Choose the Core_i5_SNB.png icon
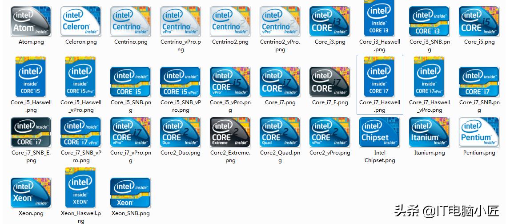 130,82
